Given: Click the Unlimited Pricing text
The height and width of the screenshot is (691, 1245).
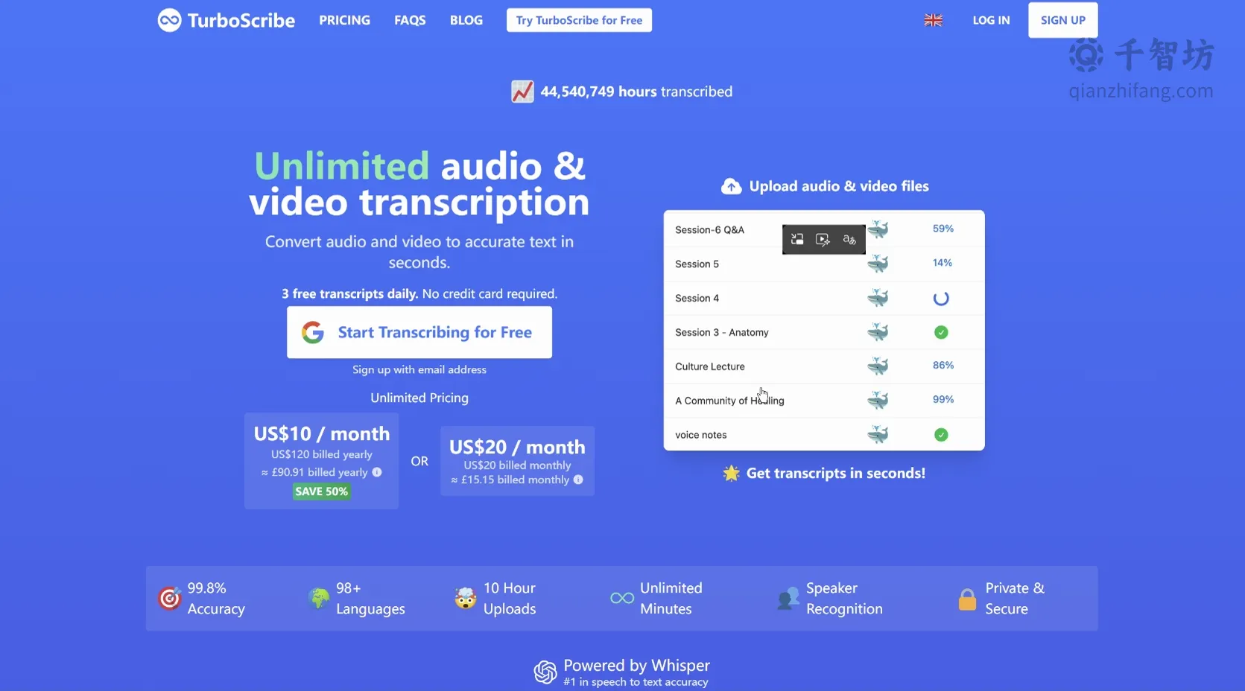Looking at the screenshot, I should pyautogui.click(x=419, y=398).
